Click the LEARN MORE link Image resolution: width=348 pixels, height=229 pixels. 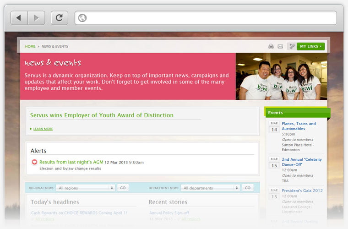coord(43,129)
